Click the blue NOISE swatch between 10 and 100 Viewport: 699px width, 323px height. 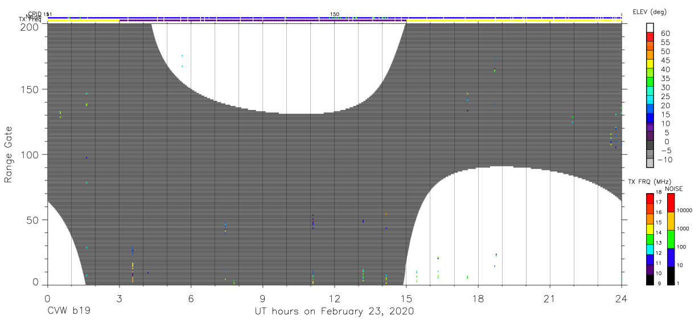point(671,257)
